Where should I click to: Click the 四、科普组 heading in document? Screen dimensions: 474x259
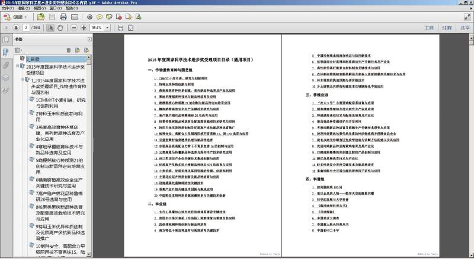pos(315,179)
